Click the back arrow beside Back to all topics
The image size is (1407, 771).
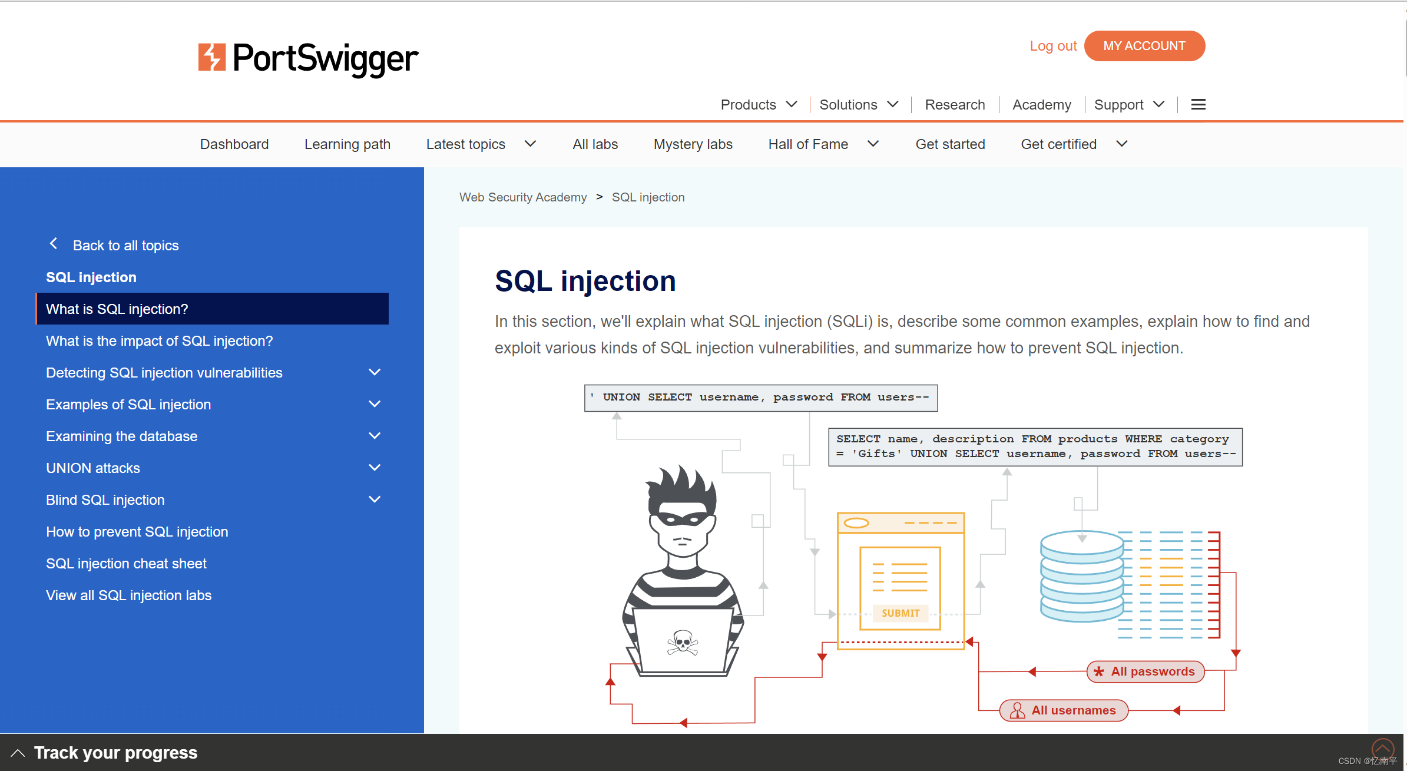[54, 244]
